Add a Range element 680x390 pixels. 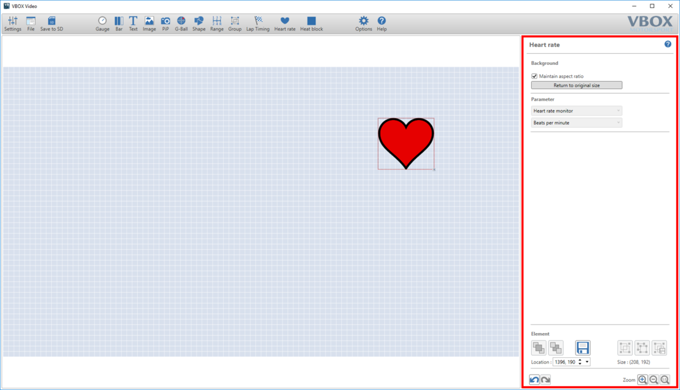[x=217, y=24]
